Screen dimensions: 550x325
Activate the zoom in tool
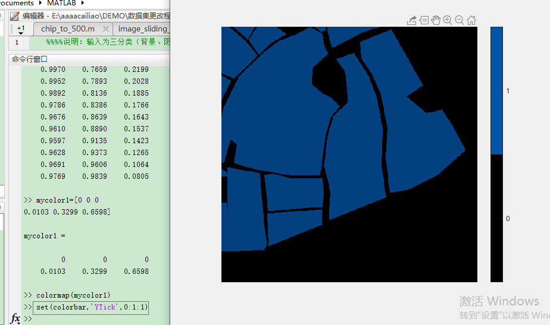click(x=448, y=20)
